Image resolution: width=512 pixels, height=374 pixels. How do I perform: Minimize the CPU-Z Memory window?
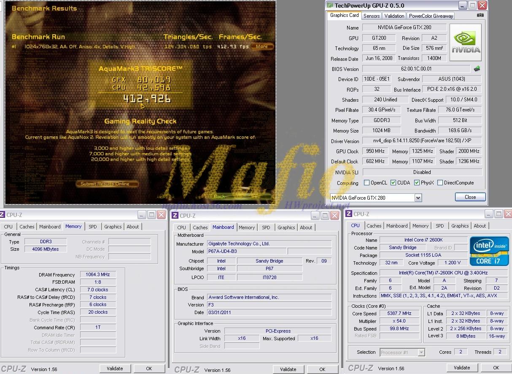pos(142,214)
